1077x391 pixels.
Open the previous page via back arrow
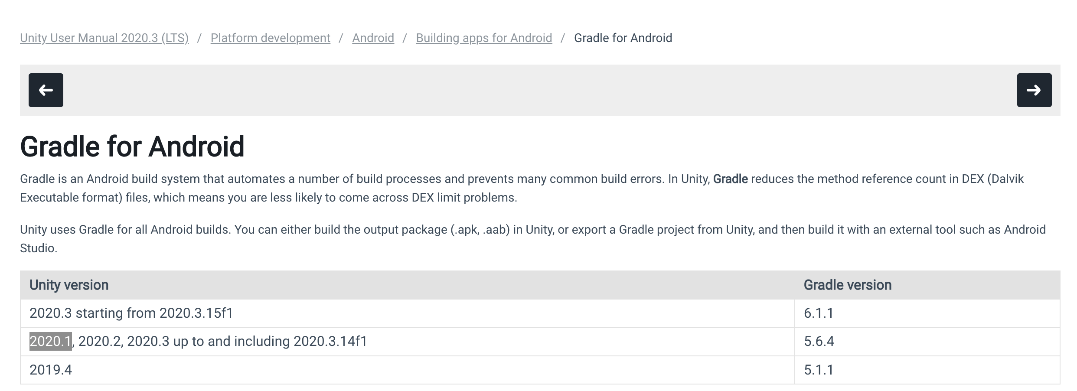click(45, 90)
